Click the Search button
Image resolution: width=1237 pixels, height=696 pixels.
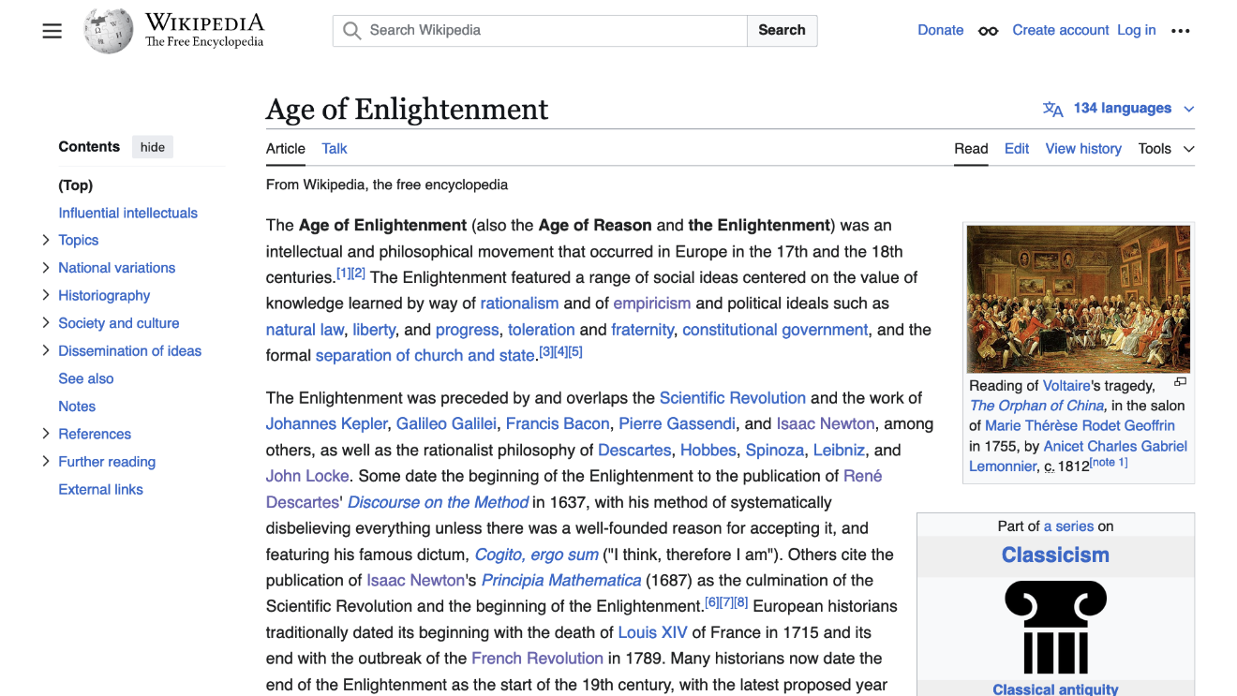(x=782, y=31)
